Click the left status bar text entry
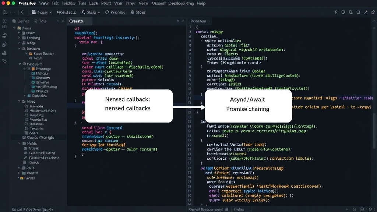Image resolution: width=377 pixels, height=212 pixels. [x=32, y=209]
